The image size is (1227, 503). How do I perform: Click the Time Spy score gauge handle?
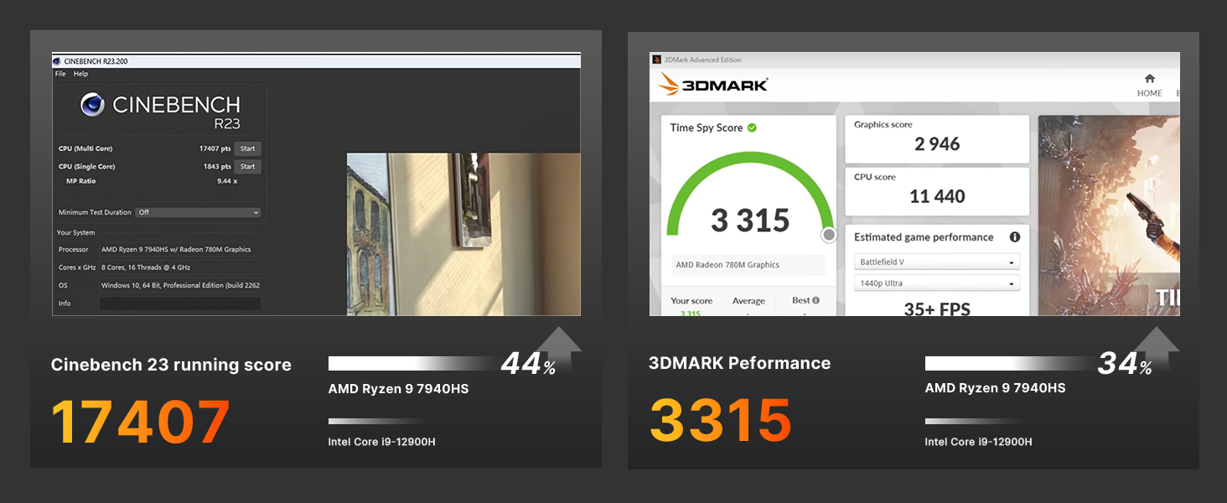click(x=829, y=235)
